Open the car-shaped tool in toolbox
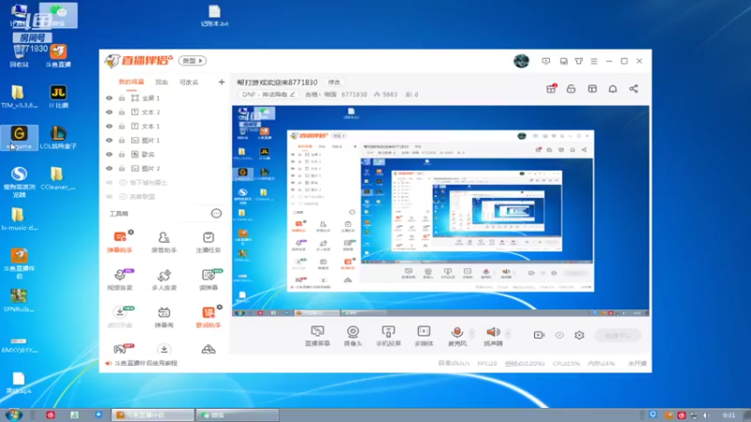The width and height of the screenshot is (751, 422). (208, 349)
